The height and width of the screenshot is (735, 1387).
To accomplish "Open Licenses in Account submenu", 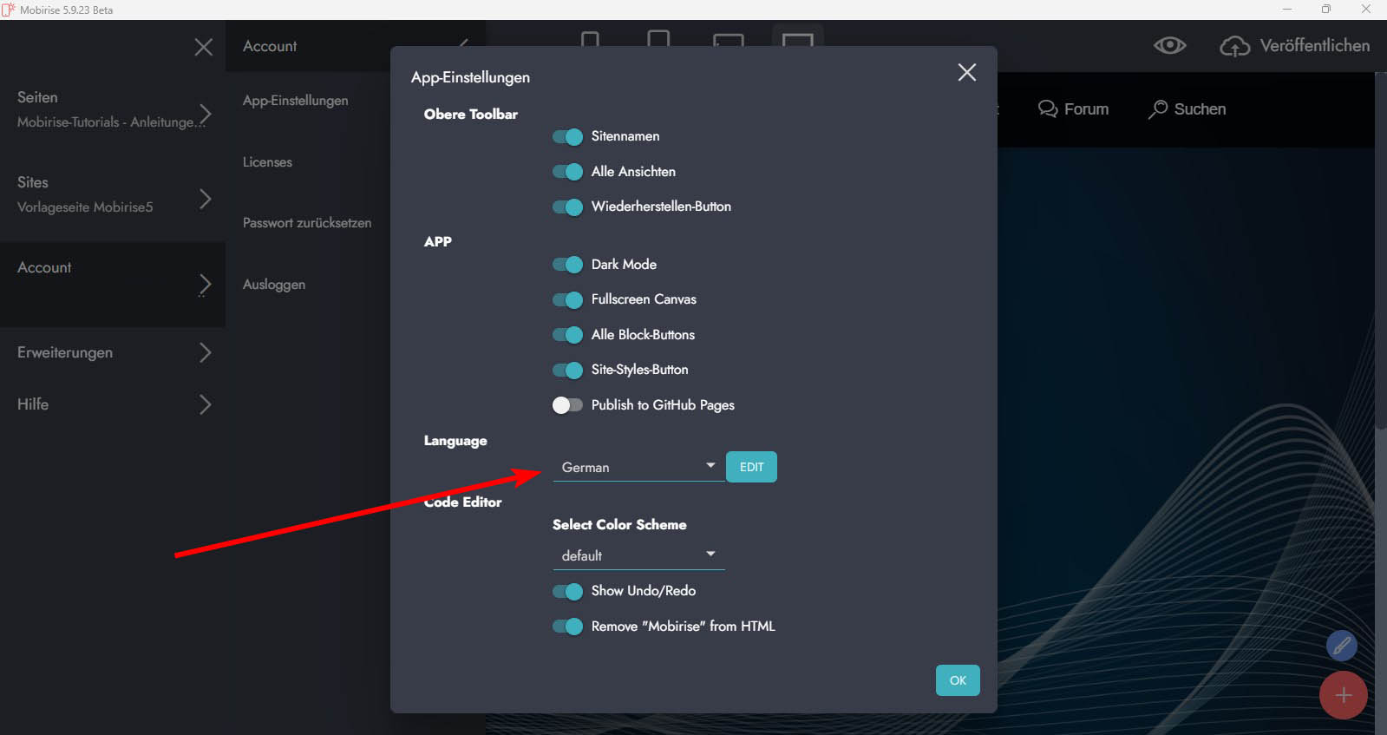I will pos(267,162).
